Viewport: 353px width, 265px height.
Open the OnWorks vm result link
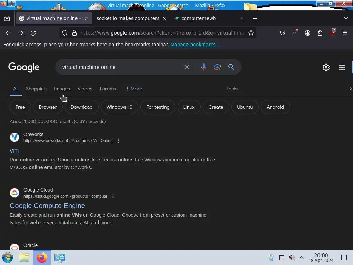click(x=14, y=150)
